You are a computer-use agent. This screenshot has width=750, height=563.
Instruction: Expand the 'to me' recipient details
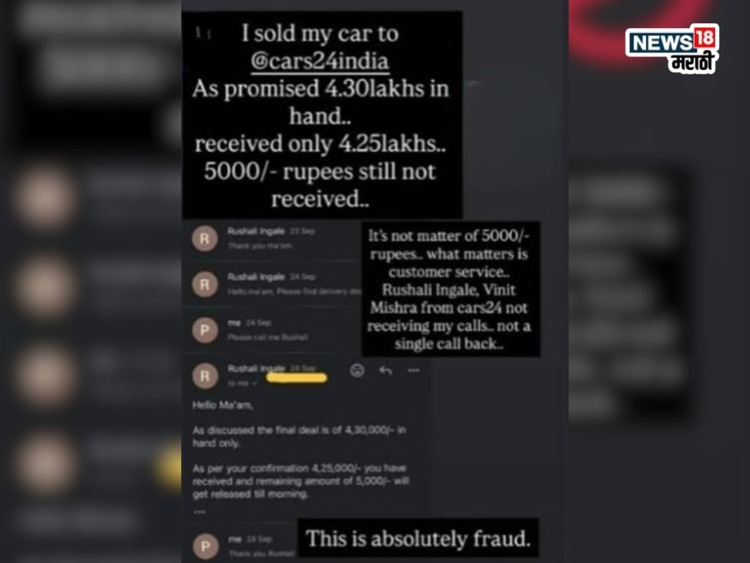[241, 383]
